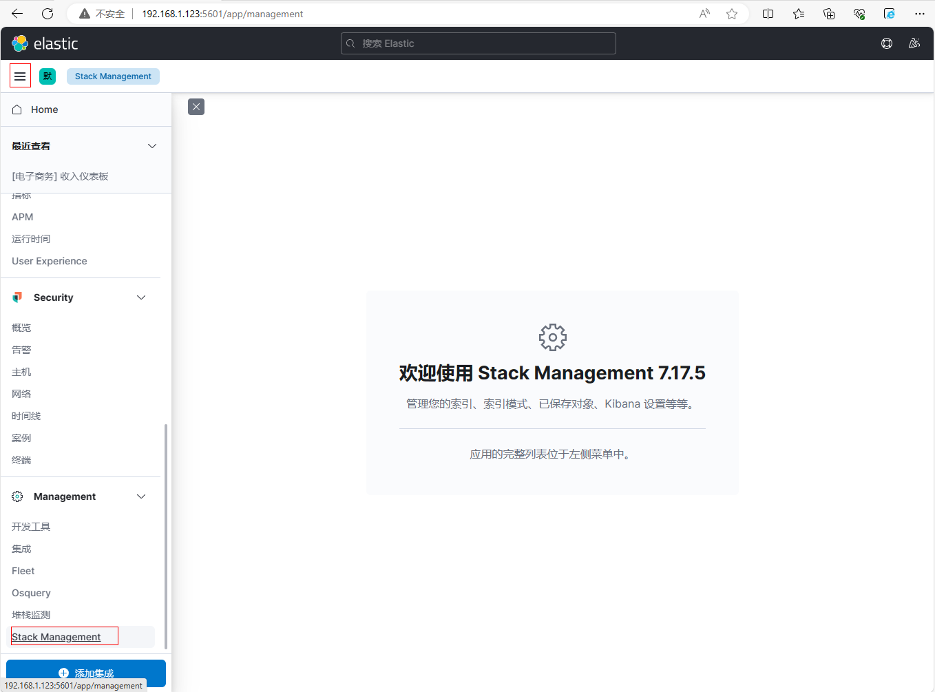This screenshot has width=935, height=692.
Task: Add page to favorites star icon
Action: tap(732, 14)
